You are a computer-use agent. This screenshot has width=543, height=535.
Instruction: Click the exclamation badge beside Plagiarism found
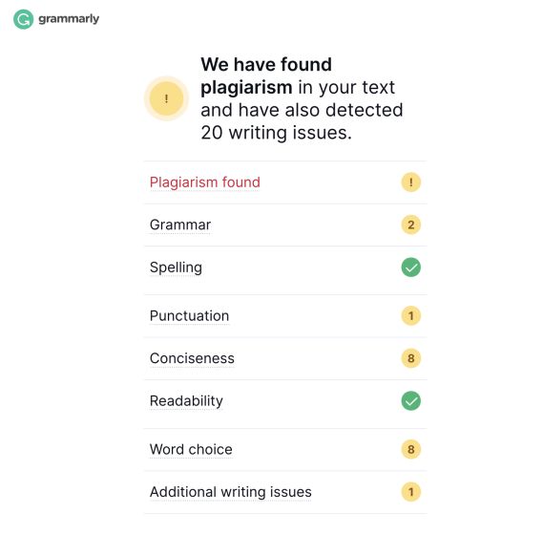point(410,182)
